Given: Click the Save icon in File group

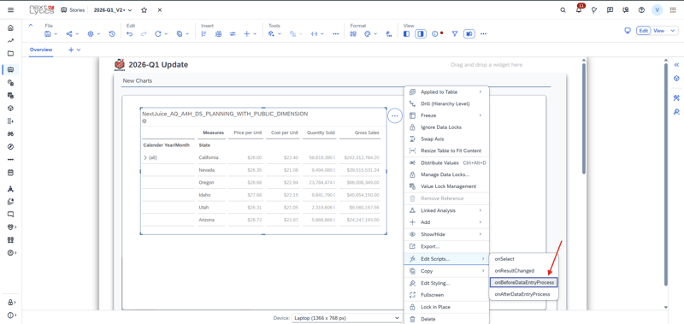Looking at the screenshot, I should 48,33.
